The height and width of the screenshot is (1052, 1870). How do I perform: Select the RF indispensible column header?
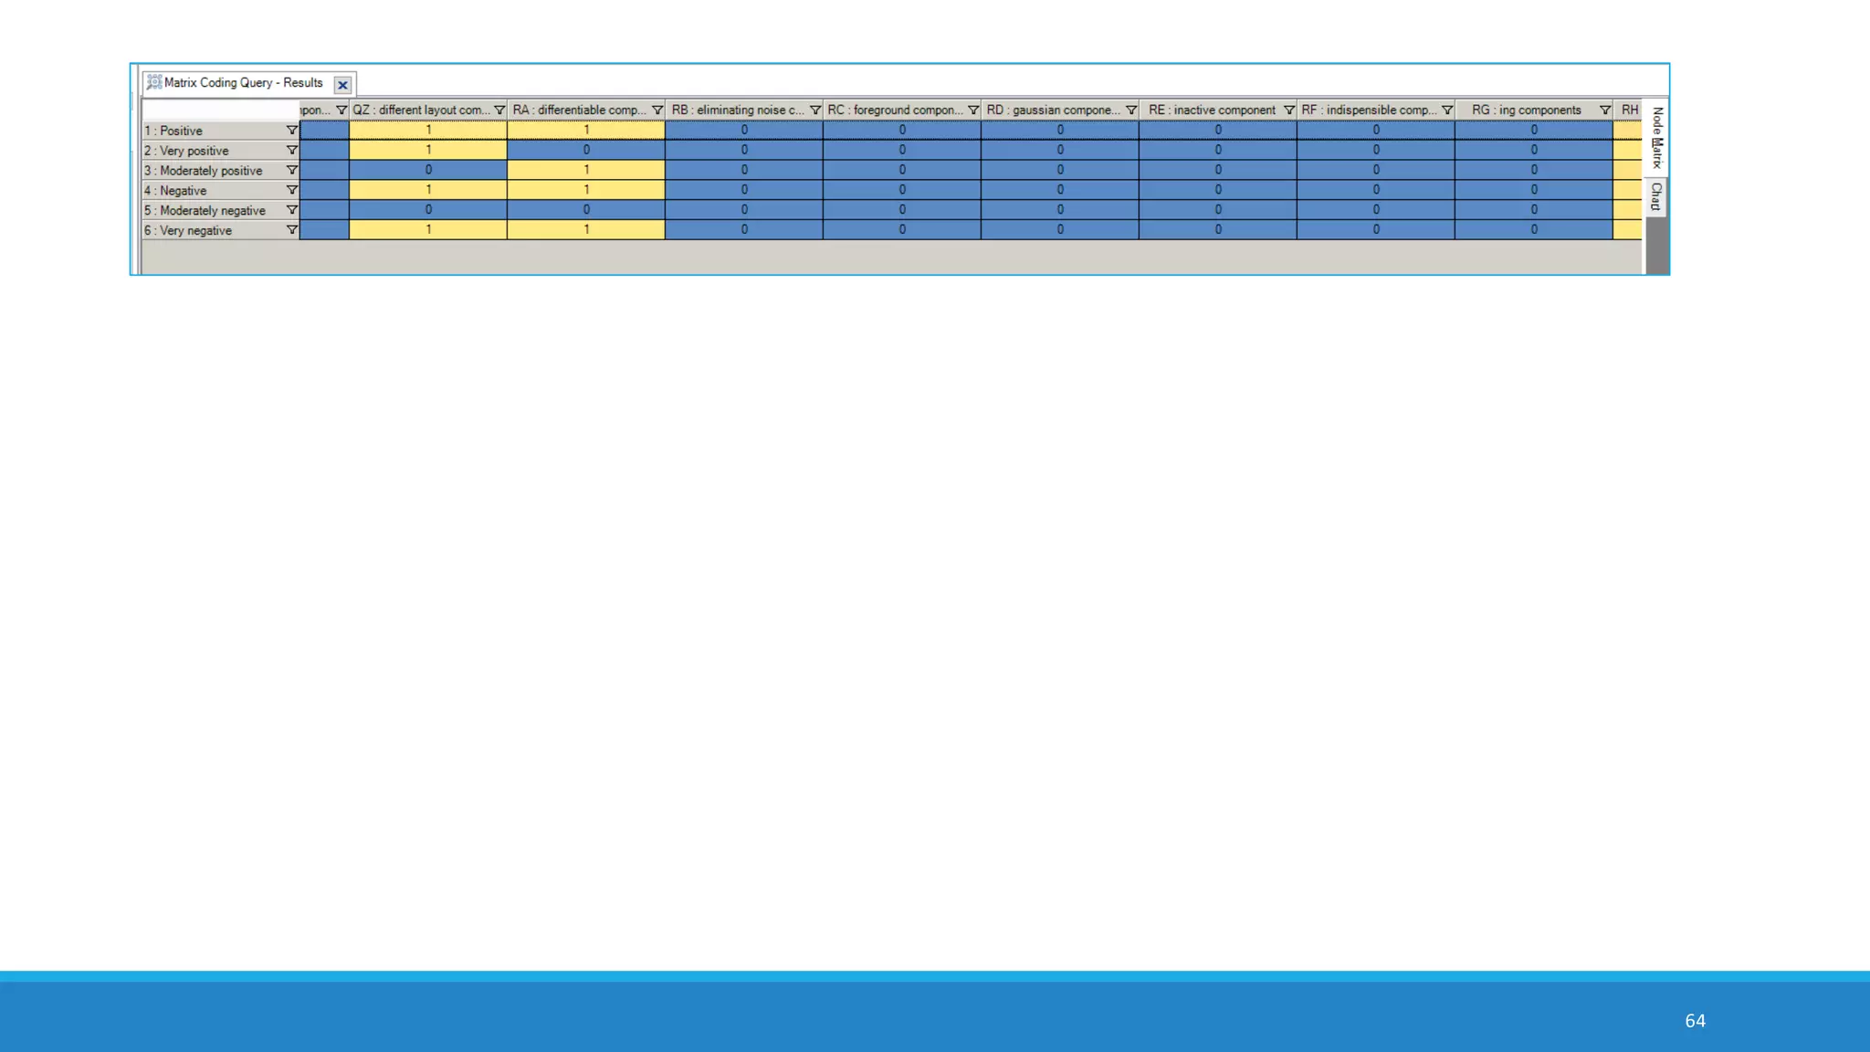(x=1368, y=110)
